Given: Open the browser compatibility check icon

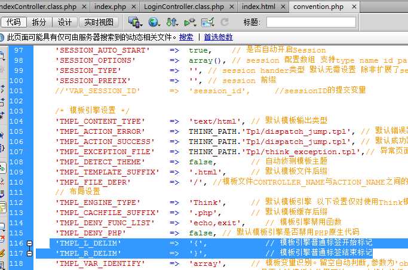Looking at the screenshot, I should 208,22.
